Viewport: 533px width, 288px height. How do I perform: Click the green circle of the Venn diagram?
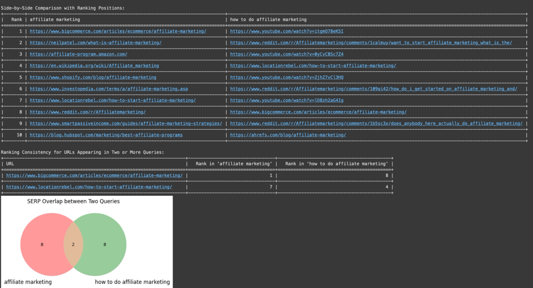pyautogui.click(x=105, y=244)
